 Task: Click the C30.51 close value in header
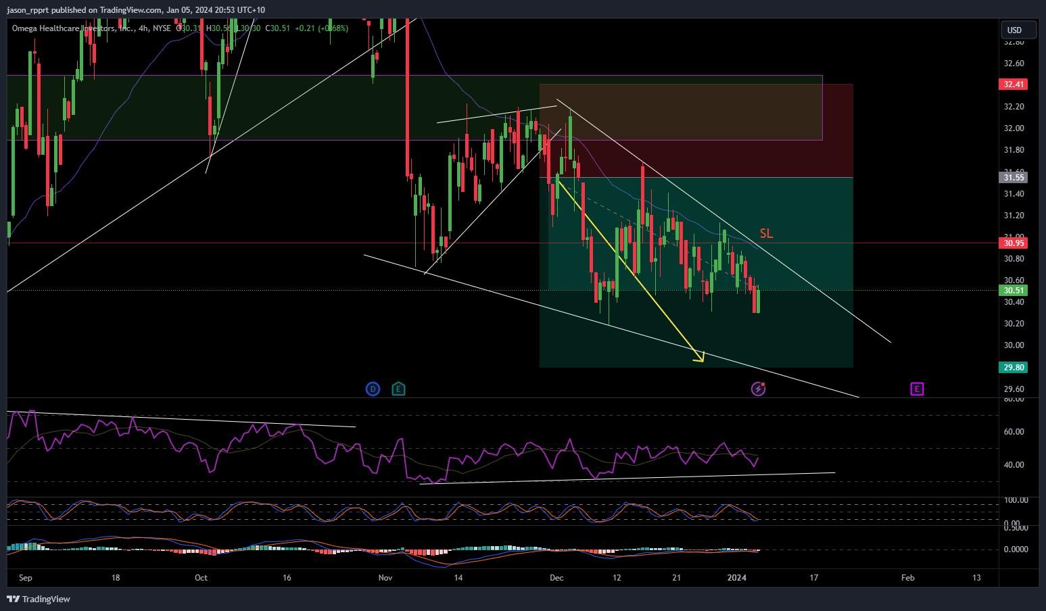277,28
